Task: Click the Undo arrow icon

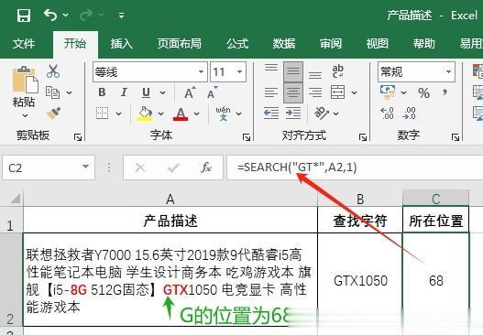Action: point(50,15)
